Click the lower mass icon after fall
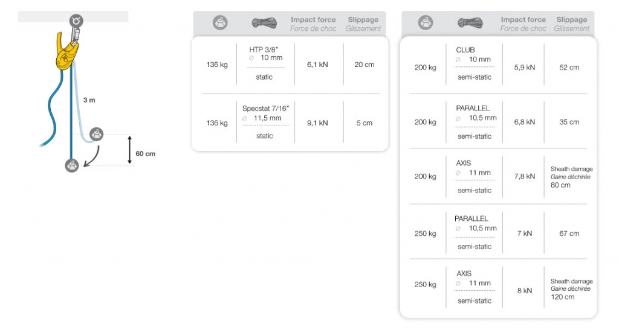619x330 pixels. coord(72,165)
